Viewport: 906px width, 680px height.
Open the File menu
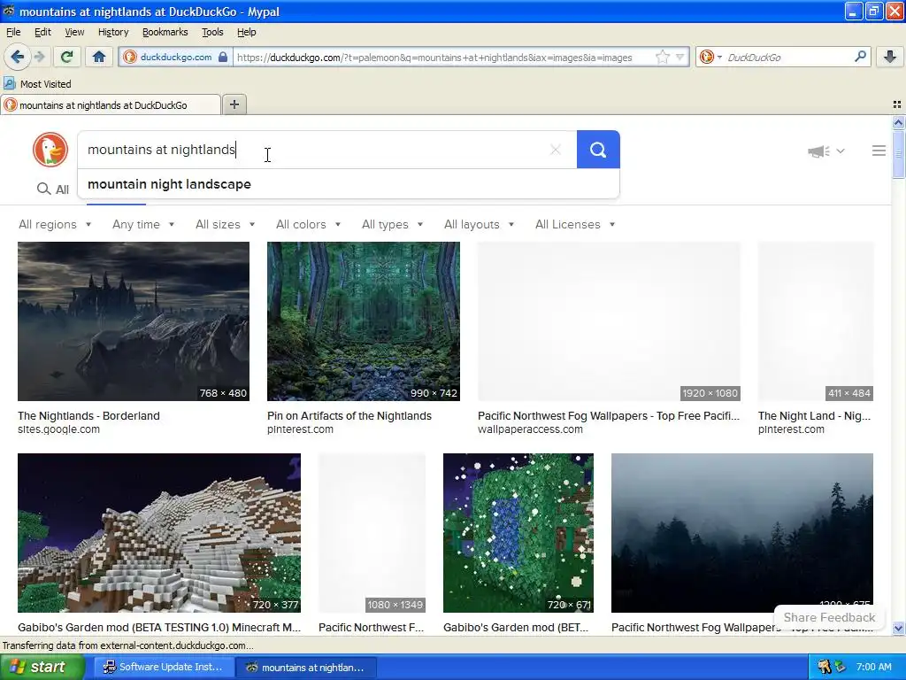click(13, 32)
